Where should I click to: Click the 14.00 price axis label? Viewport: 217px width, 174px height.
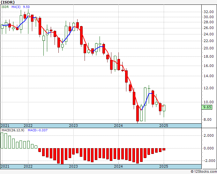click(209, 76)
